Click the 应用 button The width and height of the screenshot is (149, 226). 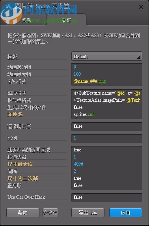125,213
